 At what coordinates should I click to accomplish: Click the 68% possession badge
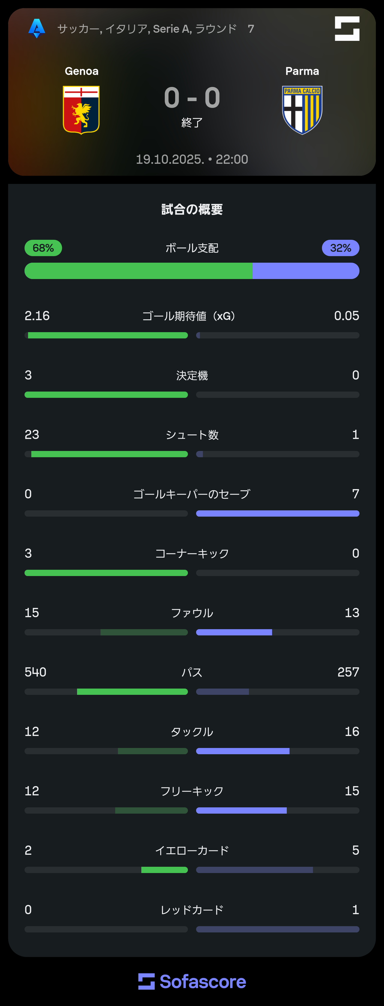43,248
